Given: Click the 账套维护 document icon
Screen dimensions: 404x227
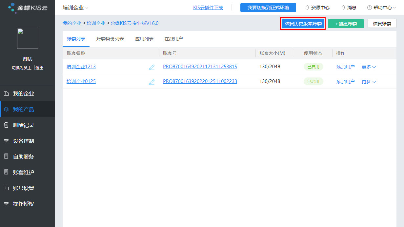Looking at the screenshot, I should click(x=6, y=172).
